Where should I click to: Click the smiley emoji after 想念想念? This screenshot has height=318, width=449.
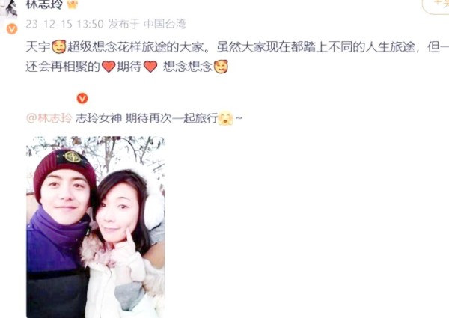click(x=221, y=67)
